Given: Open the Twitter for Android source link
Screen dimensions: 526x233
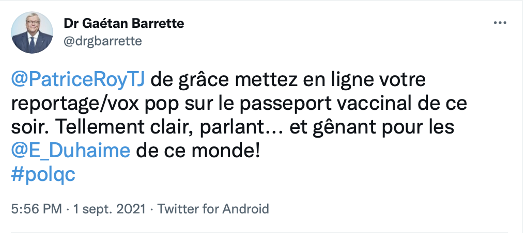Looking at the screenshot, I should [213, 209].
